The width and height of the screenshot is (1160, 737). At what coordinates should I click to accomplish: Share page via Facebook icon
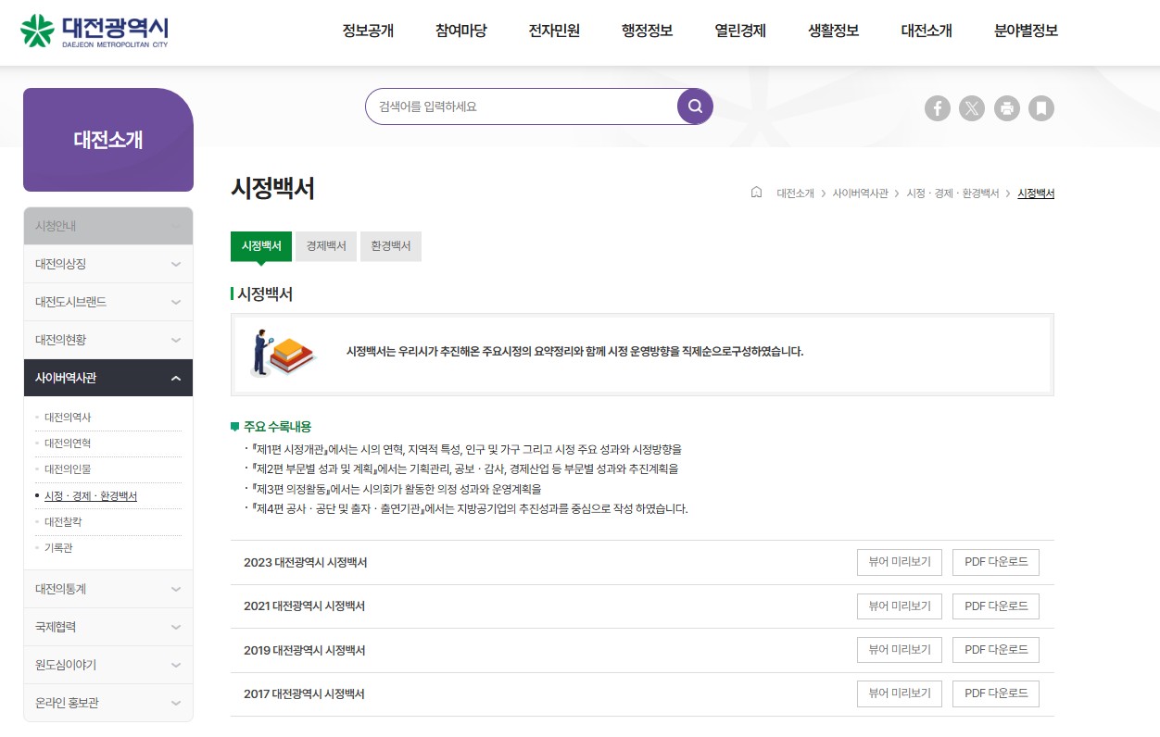(x=938, y=108)
